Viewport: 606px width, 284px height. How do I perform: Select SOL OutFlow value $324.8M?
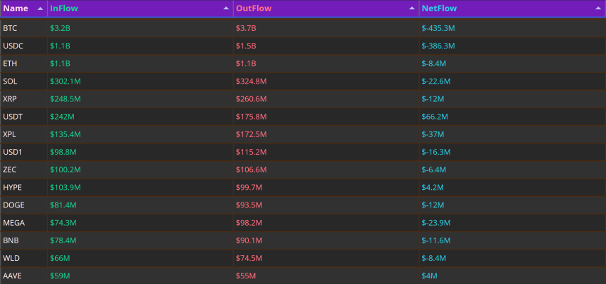pyautogui.click(x=252, y=82)
